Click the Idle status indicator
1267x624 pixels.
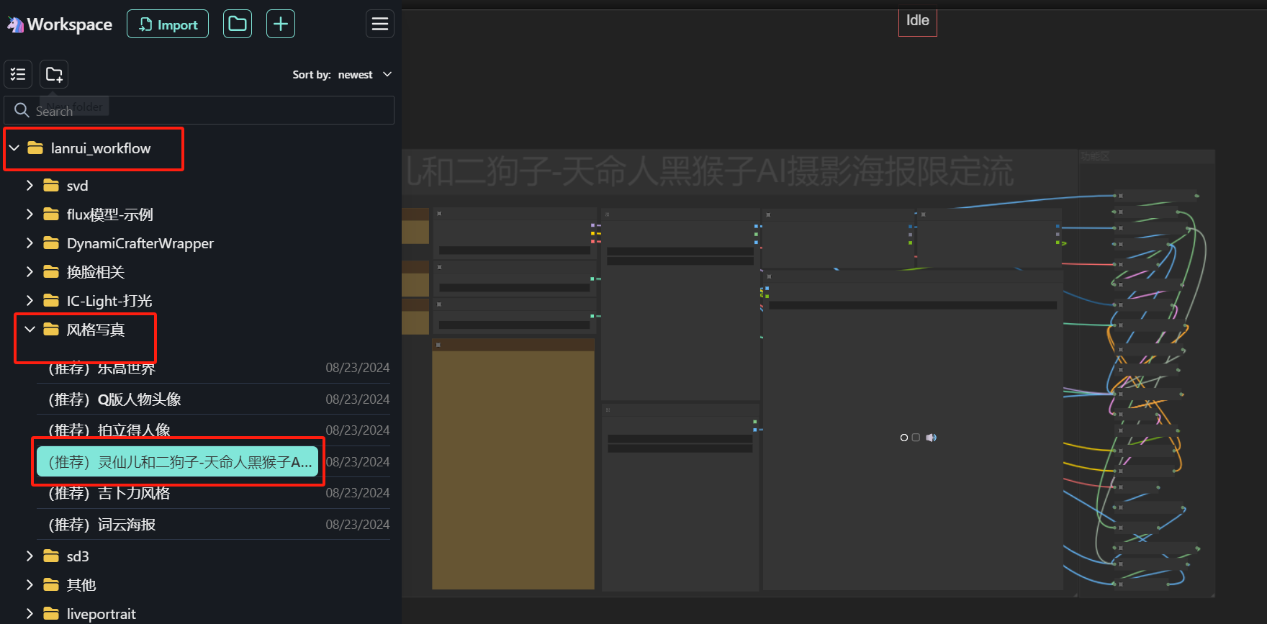(918, 21)
